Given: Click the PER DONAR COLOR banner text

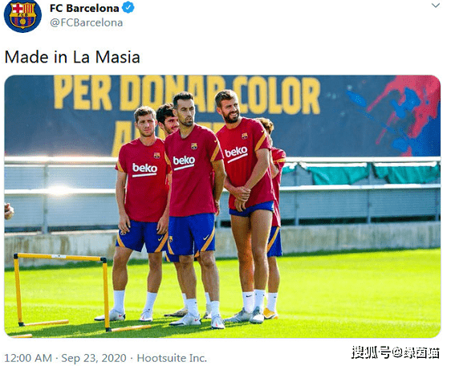Looking at the screenshot, I should pos(186,94).
